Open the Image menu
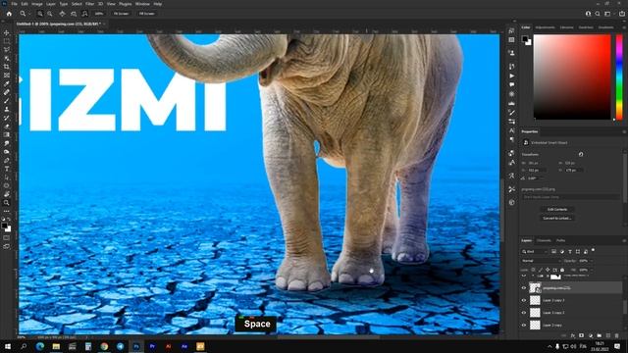Screen dimensions: 628x353 [37, 4]
